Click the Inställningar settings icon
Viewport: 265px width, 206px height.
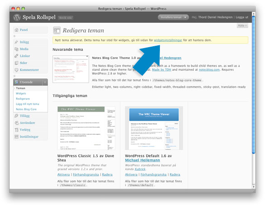16,137
